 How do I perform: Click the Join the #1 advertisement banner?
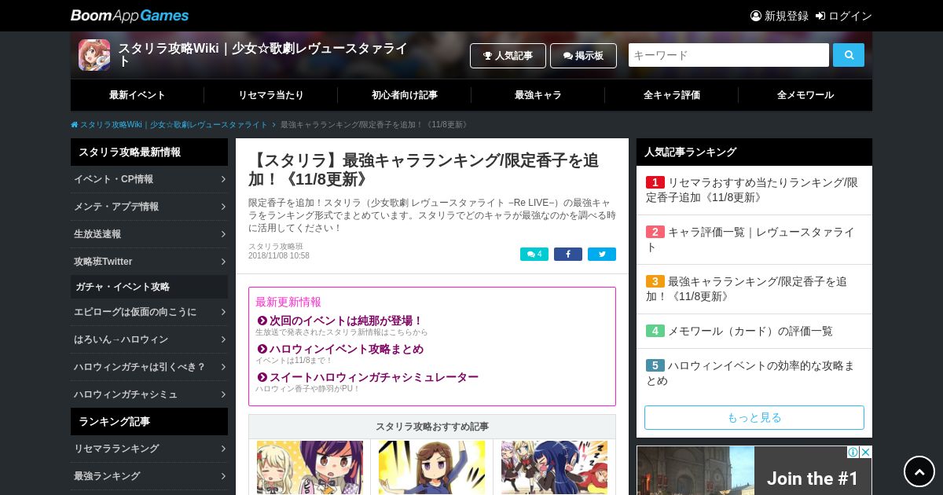click(754, 471)
